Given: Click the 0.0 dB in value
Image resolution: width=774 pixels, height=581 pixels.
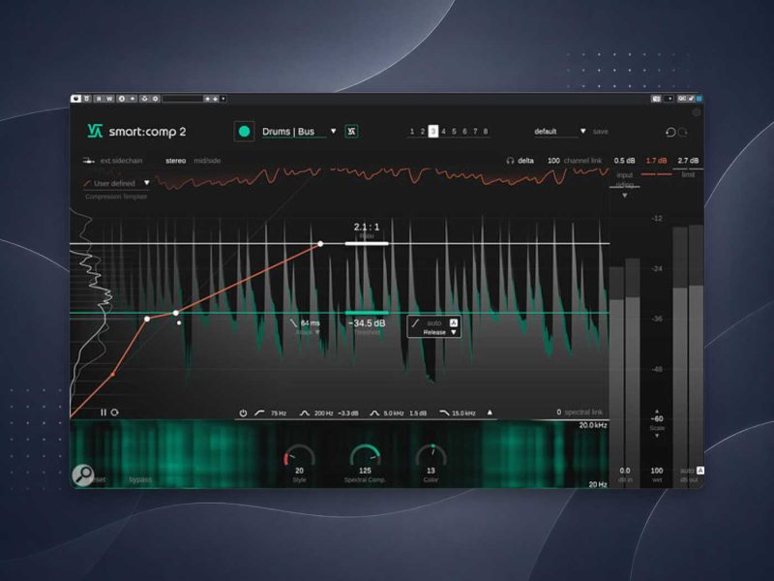Looking at the screenshot, I should (x=624, y=471).
